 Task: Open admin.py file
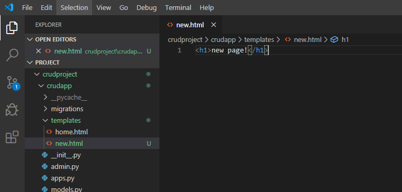pyautogui.click(x=65, y=167)
